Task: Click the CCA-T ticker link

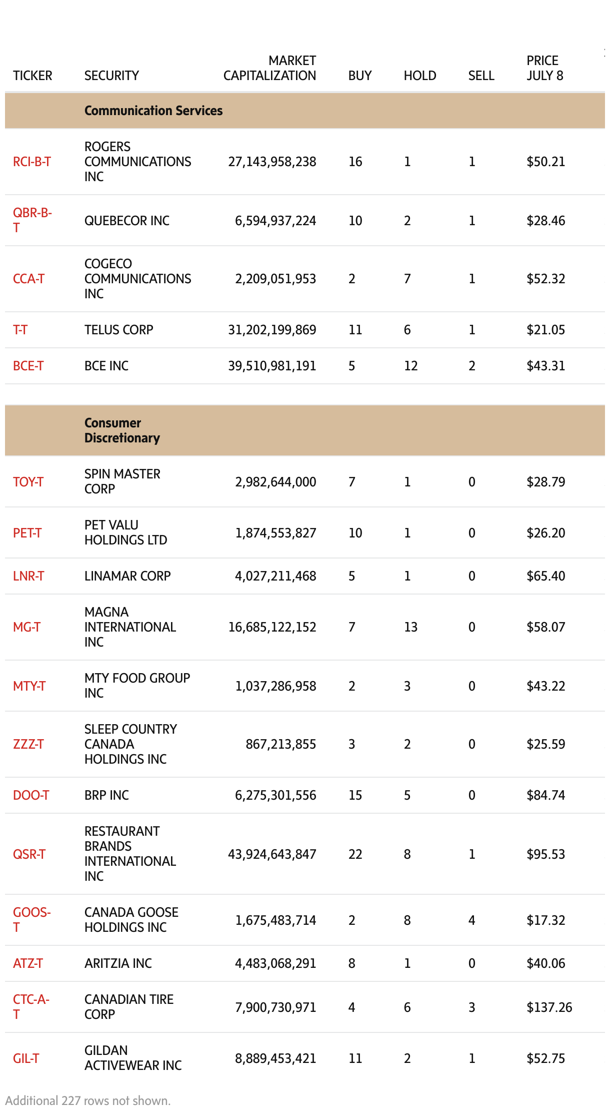Action: coord(28,279)
